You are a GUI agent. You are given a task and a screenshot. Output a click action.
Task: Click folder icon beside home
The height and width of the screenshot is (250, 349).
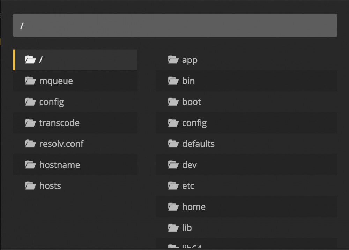point(173,207)
